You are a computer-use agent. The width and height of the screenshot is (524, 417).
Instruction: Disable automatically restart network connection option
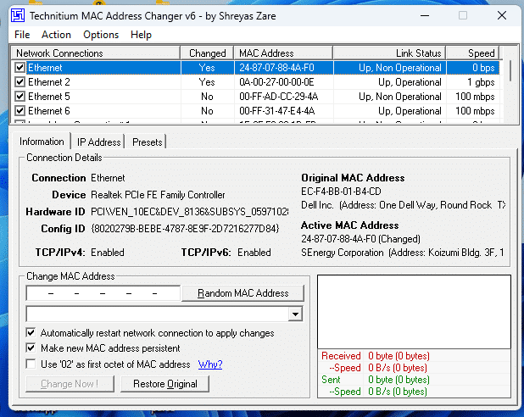31,333
